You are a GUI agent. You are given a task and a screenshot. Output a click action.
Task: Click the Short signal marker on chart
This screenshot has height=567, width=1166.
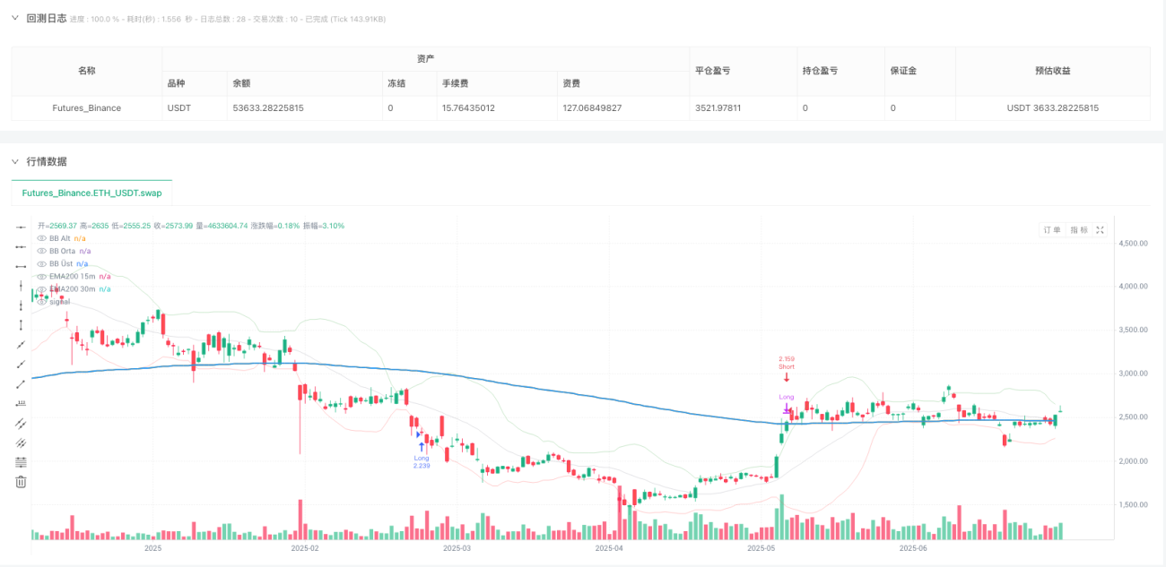[787, 367]
